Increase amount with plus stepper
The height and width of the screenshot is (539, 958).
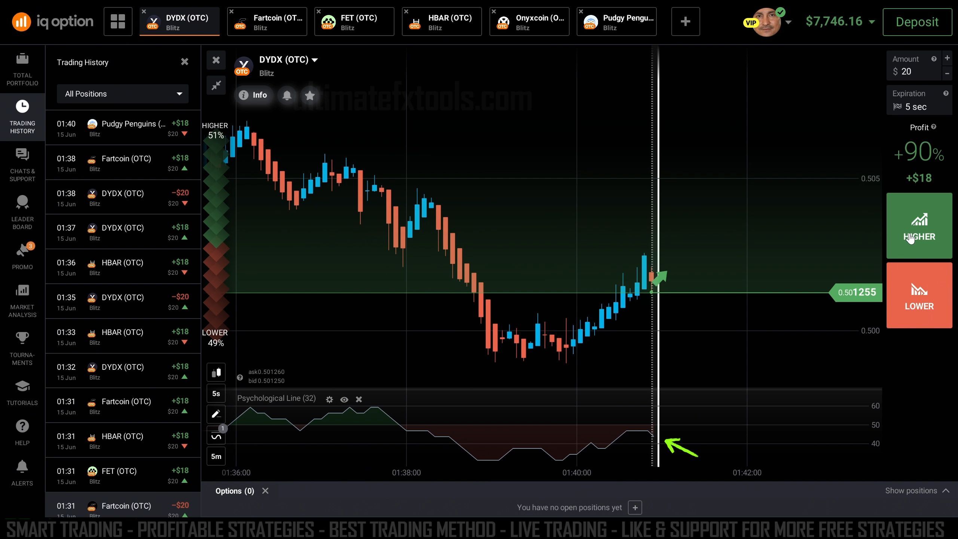(x=947, y=58)
